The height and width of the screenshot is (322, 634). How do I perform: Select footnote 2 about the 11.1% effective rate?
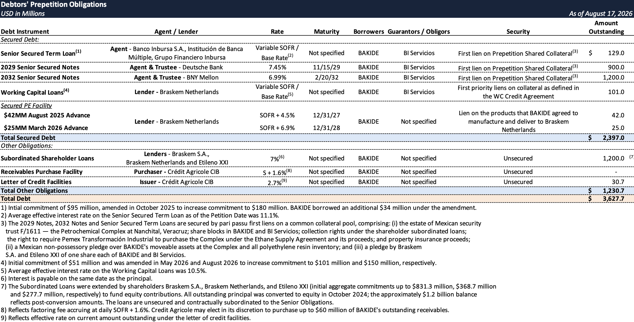(140, 215)
